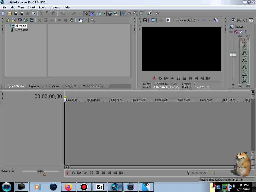
Task: Open Project Video Properties in the preview panel
Action: (145, 20)
